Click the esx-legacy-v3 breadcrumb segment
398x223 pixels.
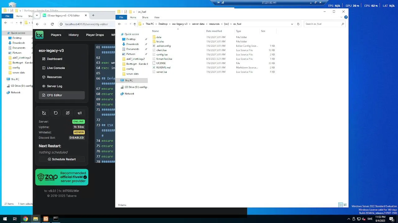click(x=180, y=24)
